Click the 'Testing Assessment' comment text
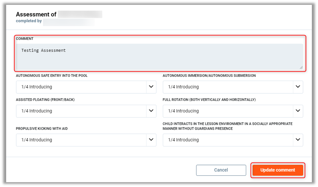This screenshot has height=187, width=318. (x=43, y=50)
